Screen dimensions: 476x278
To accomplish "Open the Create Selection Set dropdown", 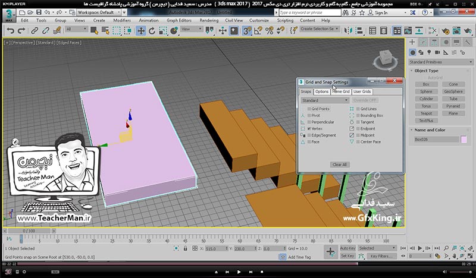I will point(320,29).
